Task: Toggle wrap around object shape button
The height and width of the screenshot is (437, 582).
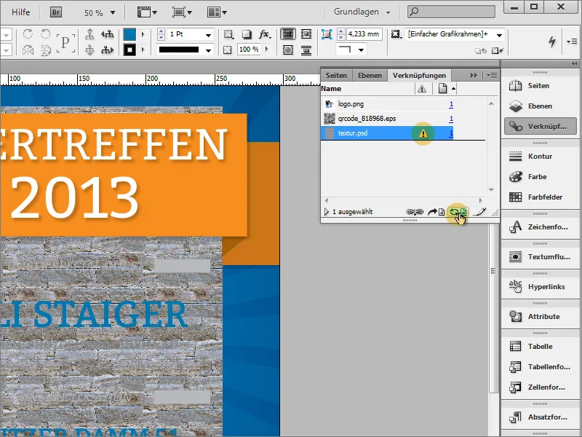Action: point(288,50)
